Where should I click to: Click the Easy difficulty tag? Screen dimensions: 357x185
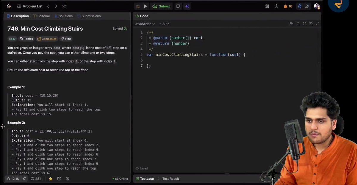pos(12,39)
